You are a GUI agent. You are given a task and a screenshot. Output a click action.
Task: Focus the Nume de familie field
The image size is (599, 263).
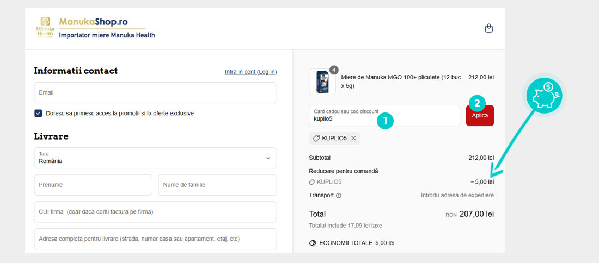217,185
